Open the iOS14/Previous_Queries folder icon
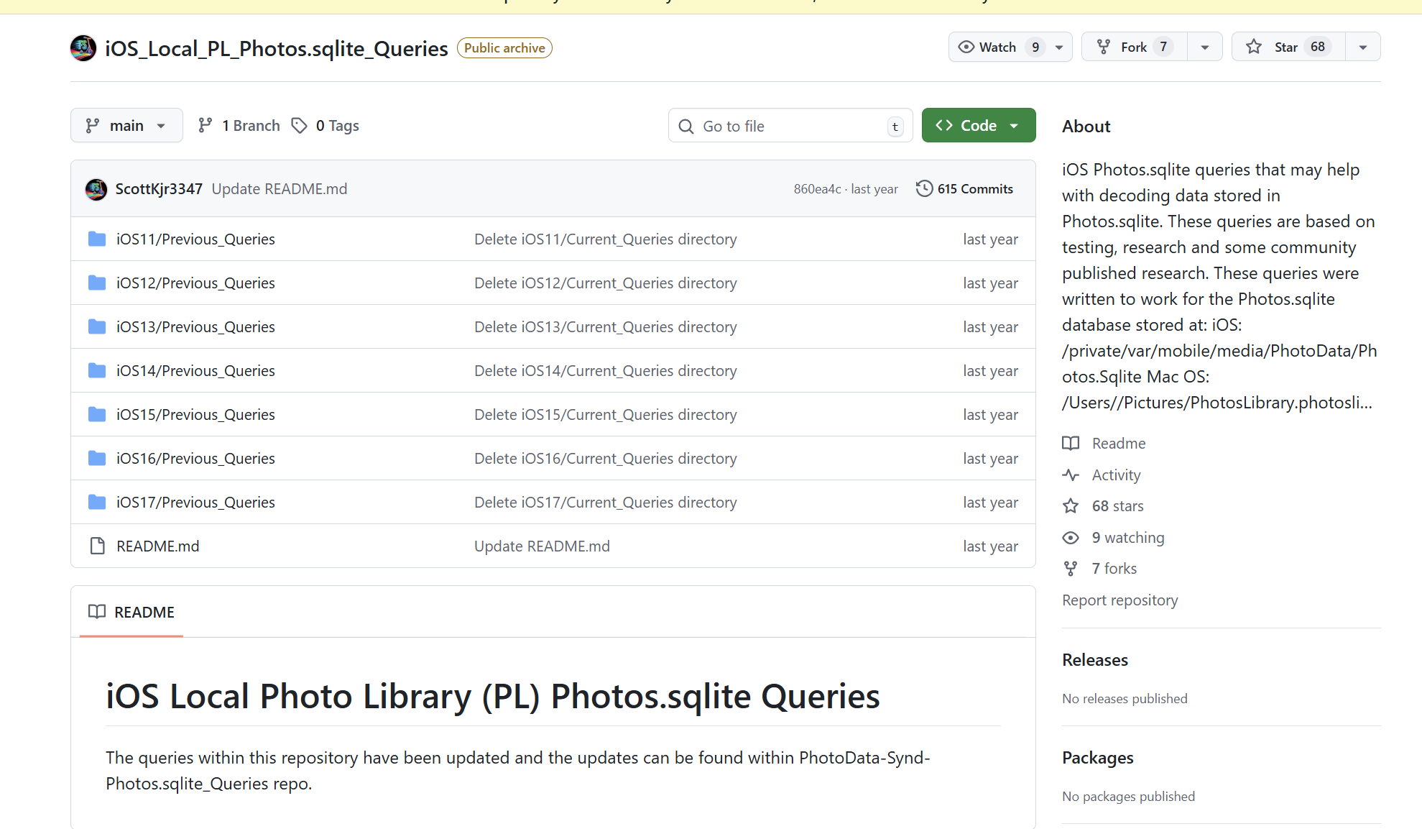This screenshot has width=1422, height=829. [97, 370]
